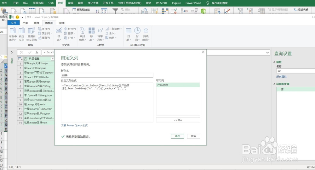Open the 产品信息 column filter dropdown
315x170 pixels.
pyautogui.click(x=52, y=59)
